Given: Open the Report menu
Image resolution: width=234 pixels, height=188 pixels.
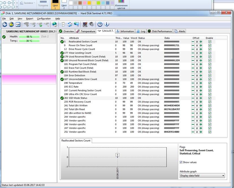Looking at the screenshot, I should tap(29, 19).
